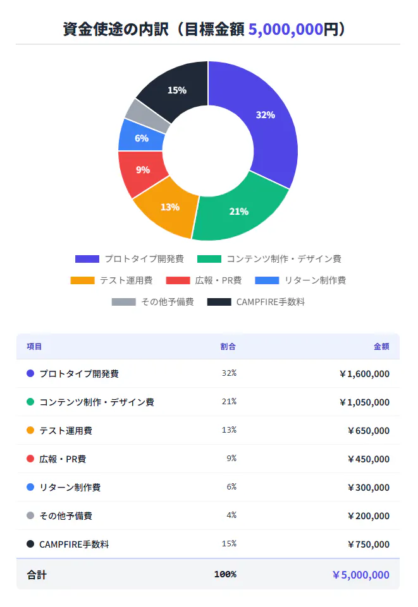Click the green dot beside コンテンツ制作・デザイン費 row
The width and height of the screenshot is (418, 607).
click(x=30, y=402)
